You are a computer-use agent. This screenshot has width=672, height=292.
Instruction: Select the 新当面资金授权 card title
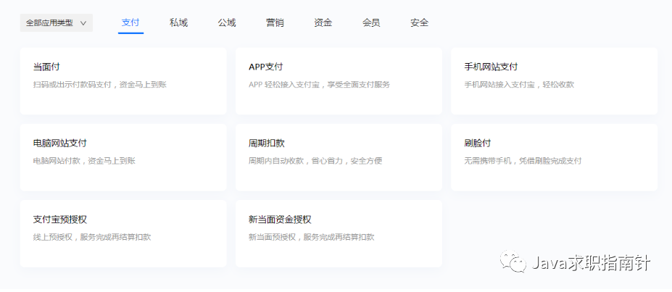280,220
